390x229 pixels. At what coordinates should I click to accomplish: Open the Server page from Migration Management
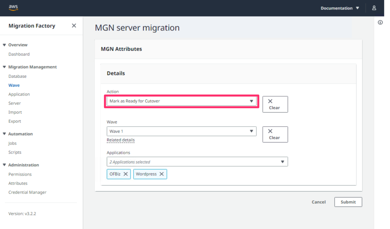[14, 103]
